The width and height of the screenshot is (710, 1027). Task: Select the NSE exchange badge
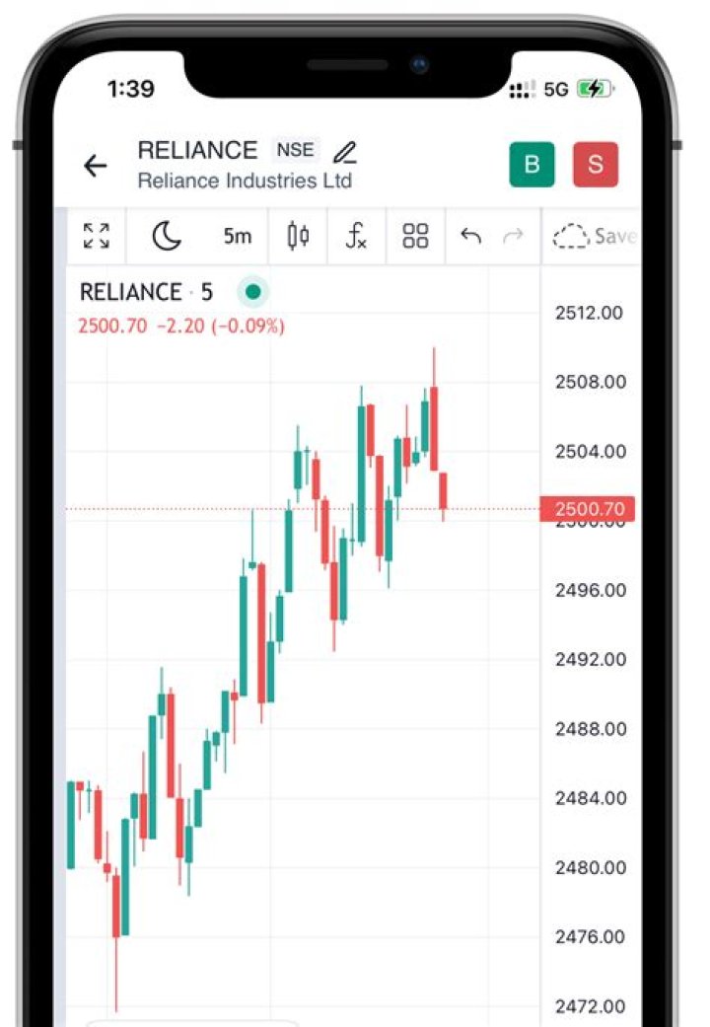(x=294, y=149)
